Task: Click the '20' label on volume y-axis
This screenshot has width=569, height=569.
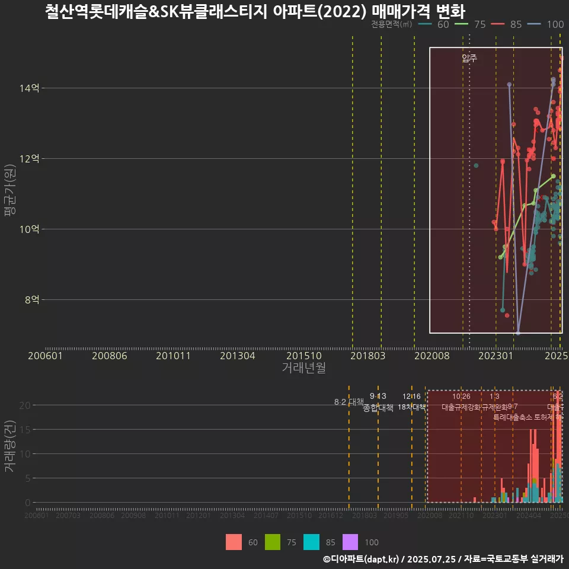Action: coord(25,405)
